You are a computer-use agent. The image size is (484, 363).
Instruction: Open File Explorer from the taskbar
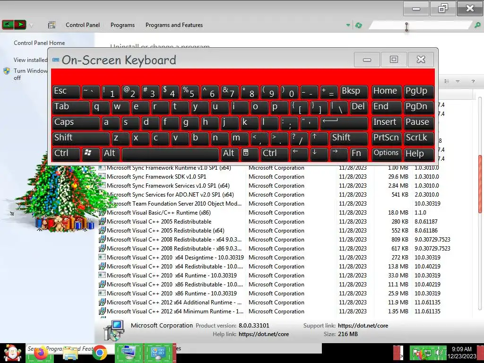point(70,354)
